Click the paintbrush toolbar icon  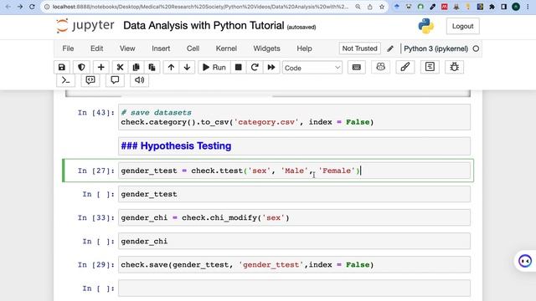405,67
